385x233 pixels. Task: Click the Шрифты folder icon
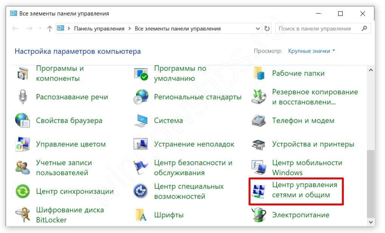[141, 215]
